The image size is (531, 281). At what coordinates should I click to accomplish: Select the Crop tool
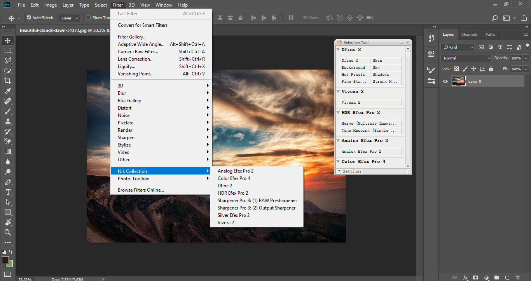(x=8, y=81)
